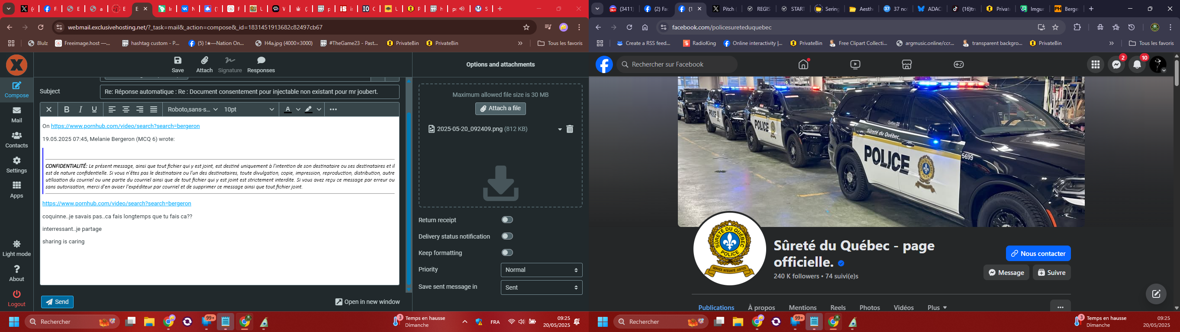Viewport: 1180px width, 332px height.
Task: Underline text with the editor toolbar
Action: pyautogui.click(x=94, y=109)
